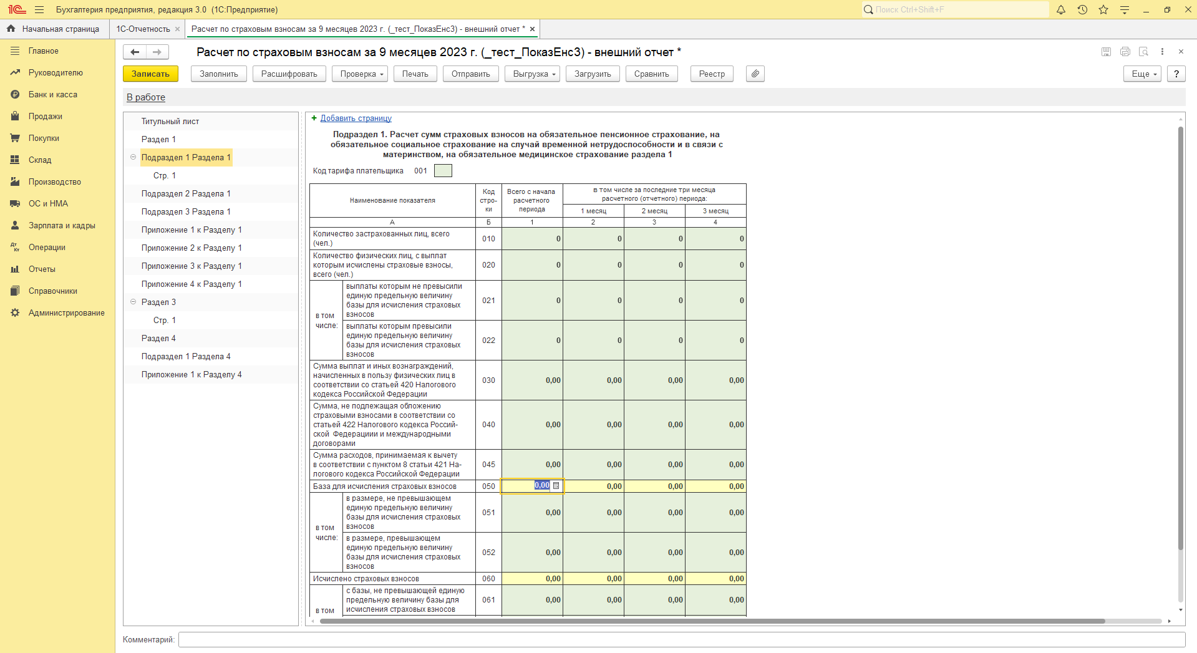1197x653 pixels.
Task: Click Загрузить button
Action: click(x=593, y=74)
